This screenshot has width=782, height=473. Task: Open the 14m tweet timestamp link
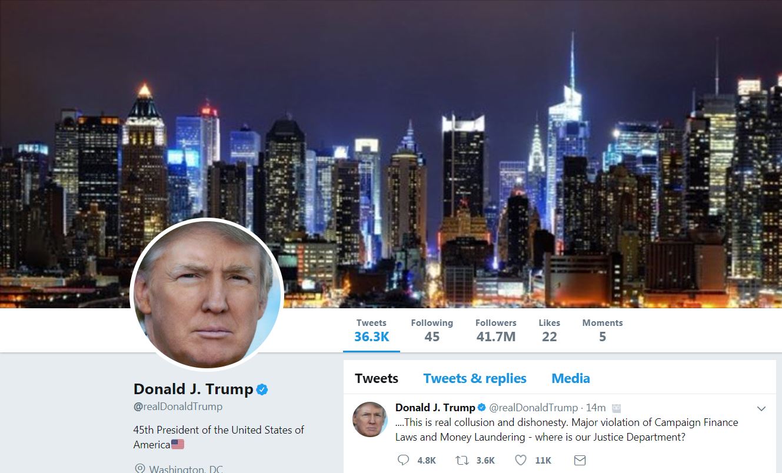(x=595, y=408)
